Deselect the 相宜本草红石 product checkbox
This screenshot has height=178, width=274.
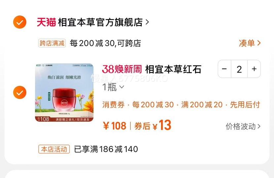tap(20, 92)
